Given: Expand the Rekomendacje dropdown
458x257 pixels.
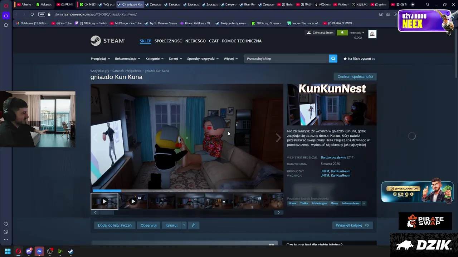Looking at the screenshot, I should tap(127, 59).
